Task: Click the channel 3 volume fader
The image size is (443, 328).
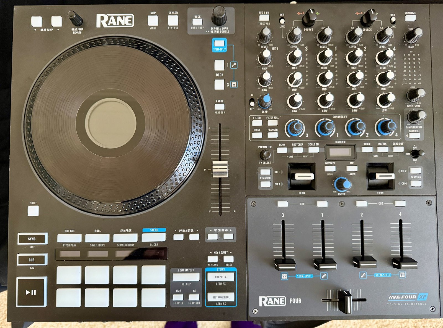Action: [285, 264]
